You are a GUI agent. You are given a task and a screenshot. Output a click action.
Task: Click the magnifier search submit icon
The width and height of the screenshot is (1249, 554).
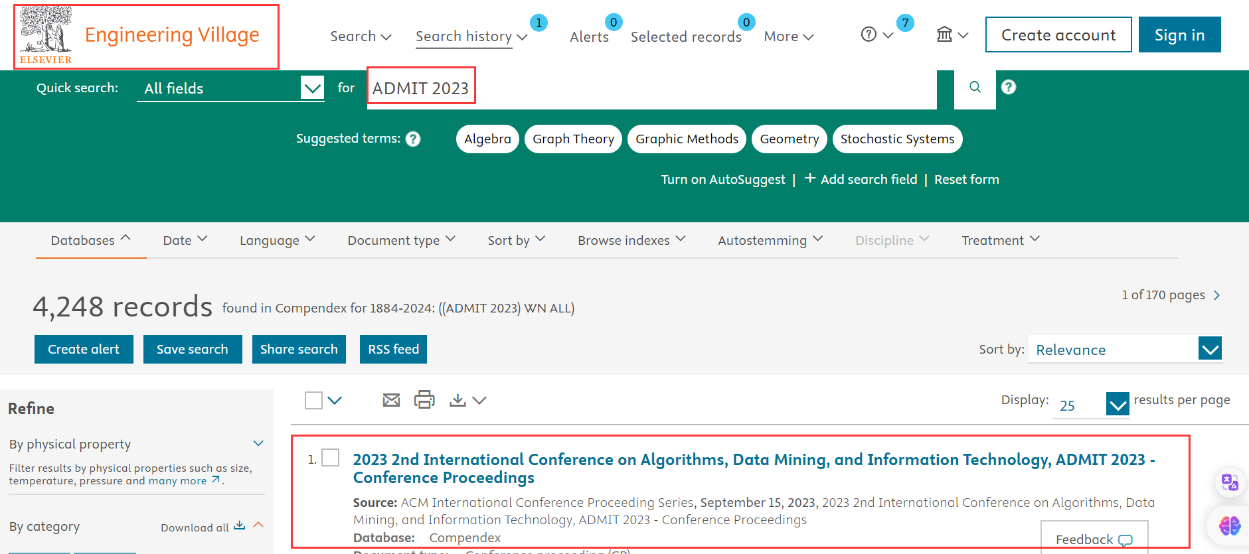(974, 88)
